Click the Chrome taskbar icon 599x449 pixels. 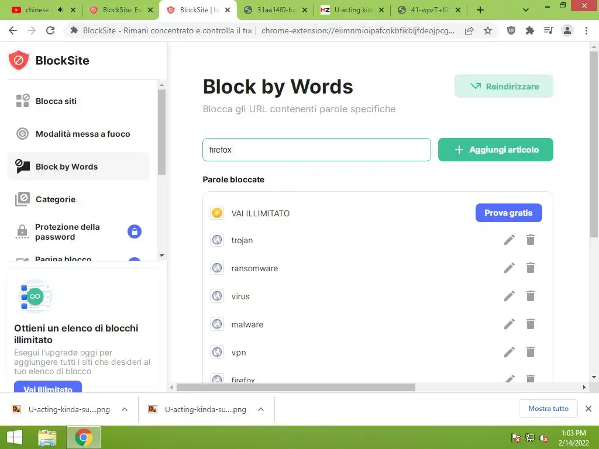tap(84, 437)
